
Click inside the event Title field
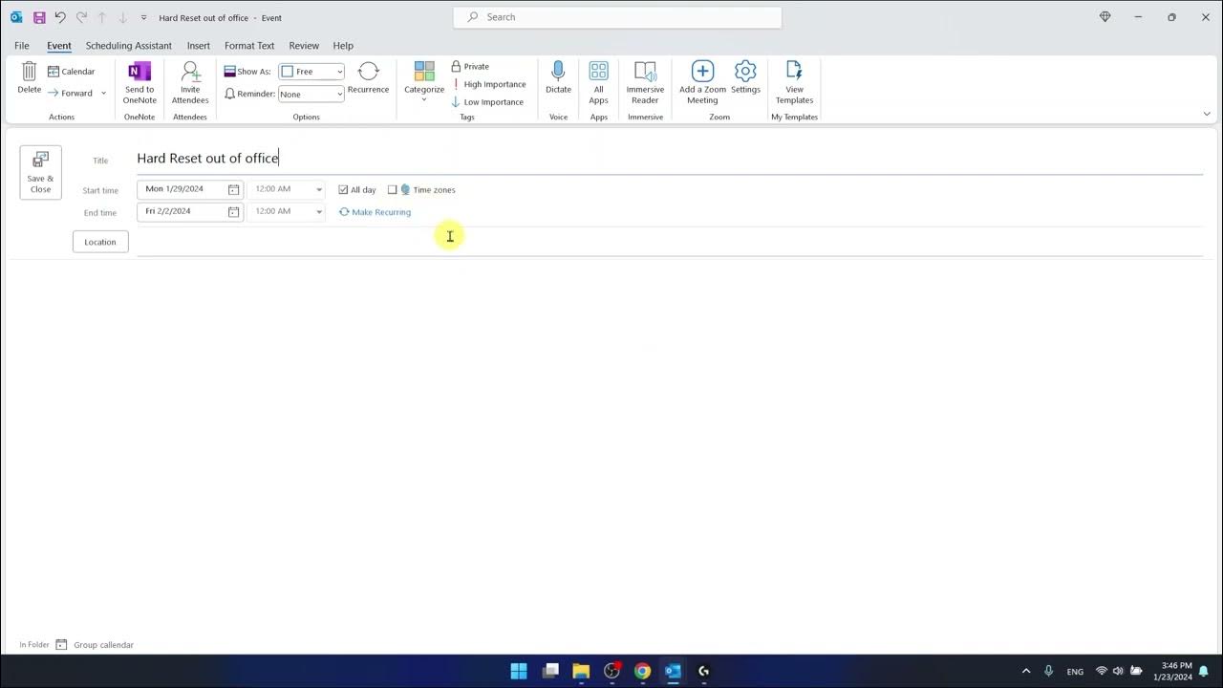[382, 158]
